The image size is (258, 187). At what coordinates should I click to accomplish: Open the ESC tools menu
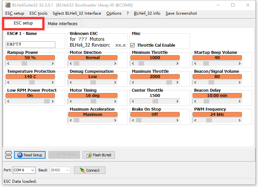pos(38,13)
